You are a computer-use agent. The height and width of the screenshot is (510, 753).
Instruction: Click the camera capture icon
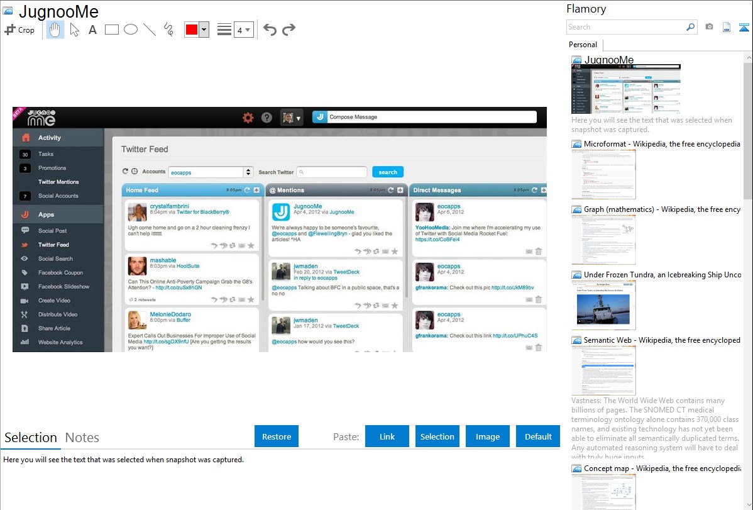click(709, 27)
